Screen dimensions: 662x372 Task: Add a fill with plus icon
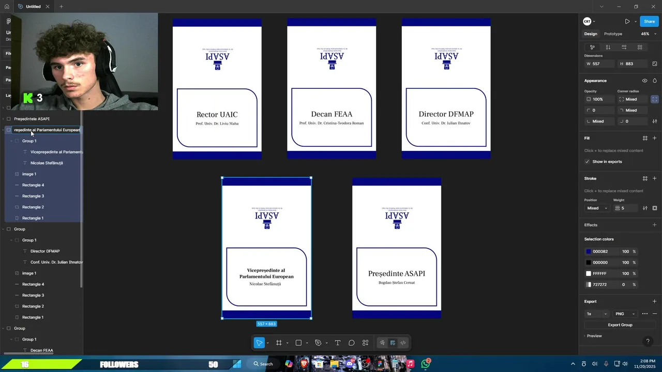[x=655, y=138]
